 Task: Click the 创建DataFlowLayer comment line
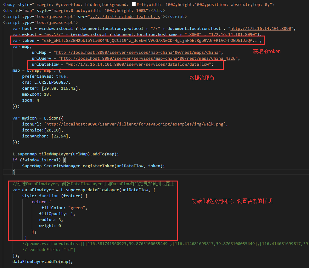(93, 184)
